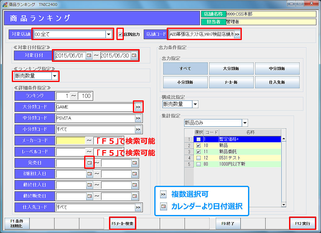Expand the 対象店舗 dropdown

tap(109, 34)
